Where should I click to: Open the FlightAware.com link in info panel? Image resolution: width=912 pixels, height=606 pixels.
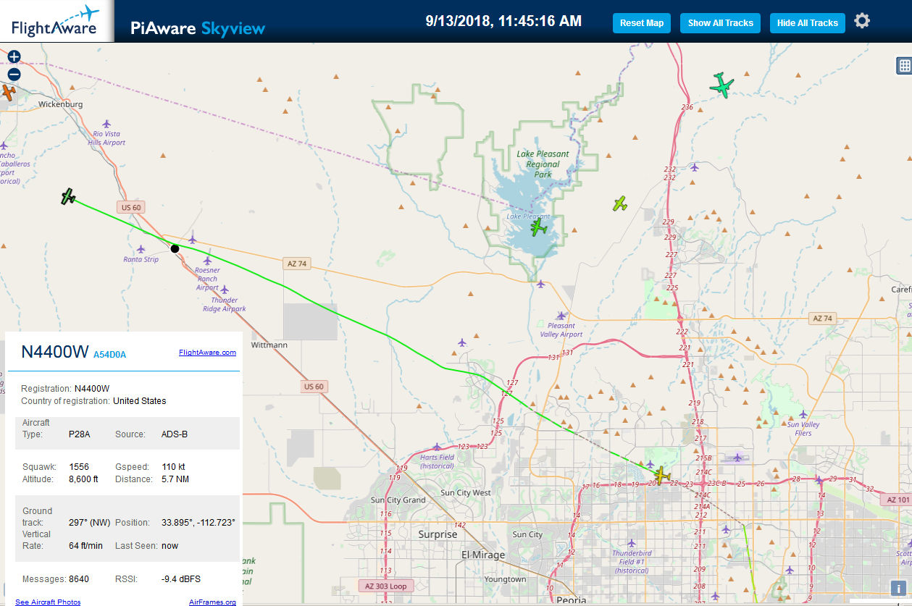207,353
